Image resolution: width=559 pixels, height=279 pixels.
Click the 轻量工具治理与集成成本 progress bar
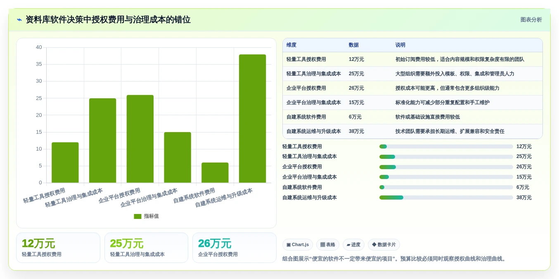(446, 157)
